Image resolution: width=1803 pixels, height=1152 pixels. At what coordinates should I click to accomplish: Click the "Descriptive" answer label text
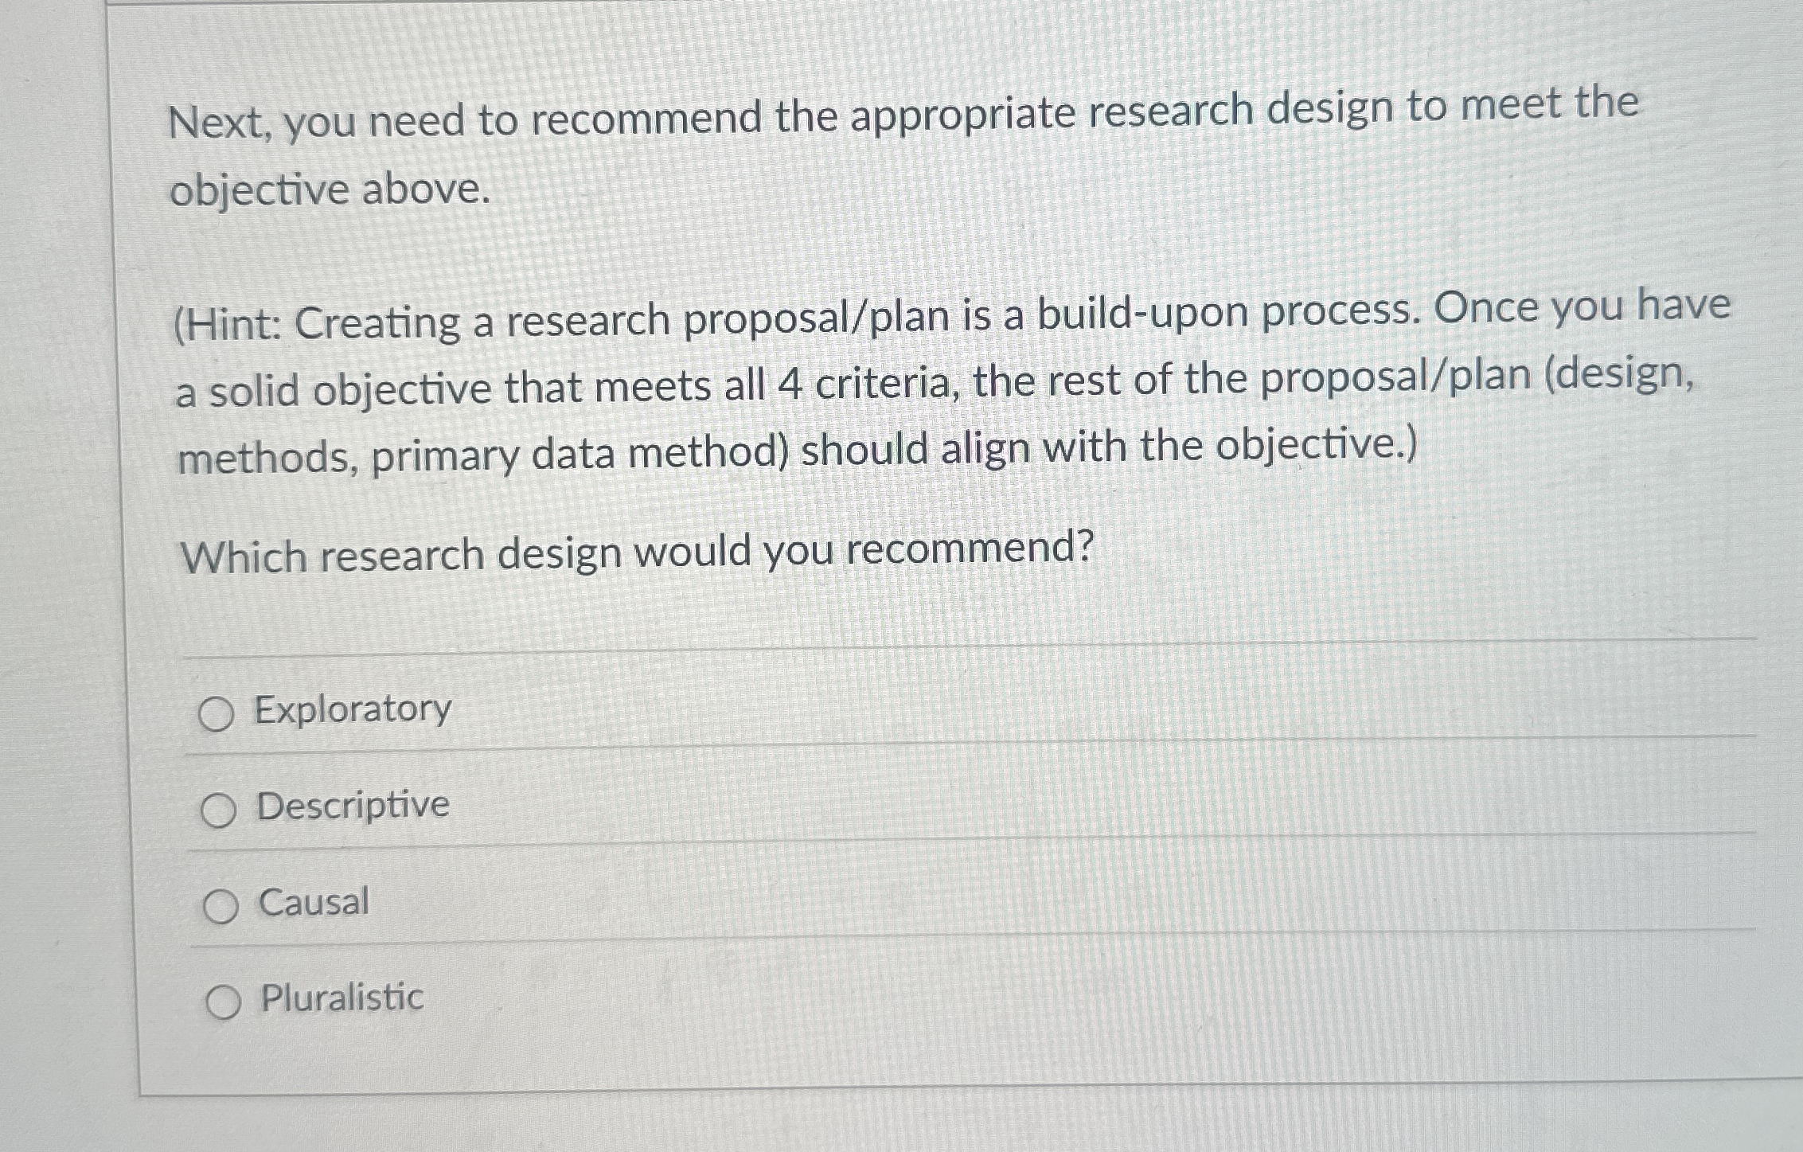click(x=353, y=805)
